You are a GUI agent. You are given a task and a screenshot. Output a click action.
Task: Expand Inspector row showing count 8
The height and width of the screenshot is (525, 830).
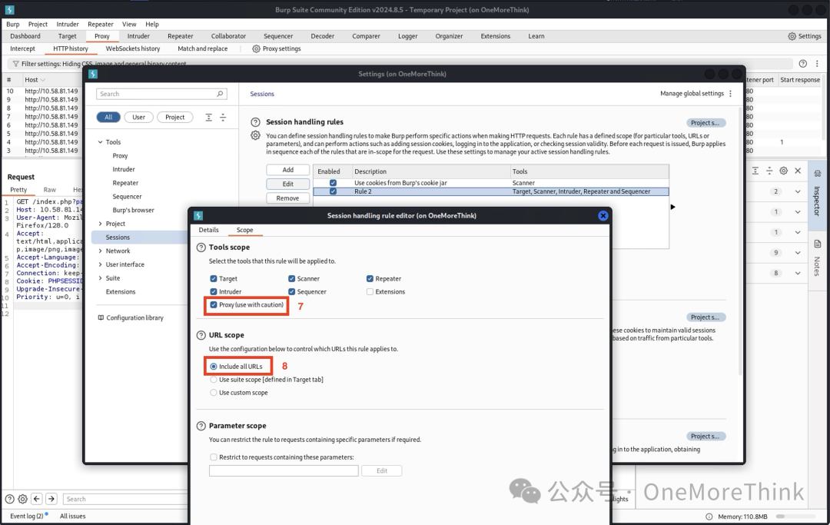tap(798, 273)
